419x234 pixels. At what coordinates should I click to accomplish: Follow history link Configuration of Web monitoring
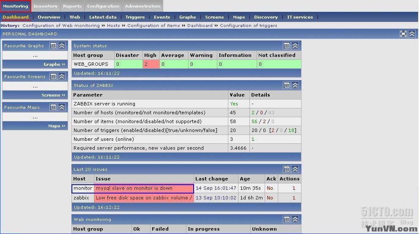coord(61,26)
